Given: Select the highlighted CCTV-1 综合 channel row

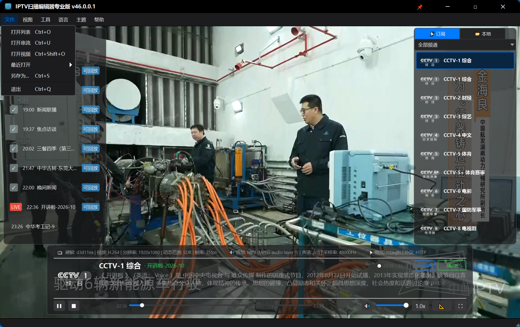Looking at the screenshot, I should (465, 60).
